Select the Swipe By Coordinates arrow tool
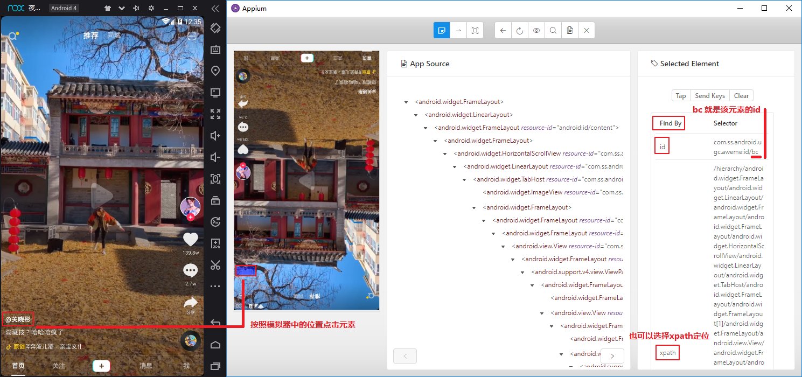802x377 pixels. point(458,31)
